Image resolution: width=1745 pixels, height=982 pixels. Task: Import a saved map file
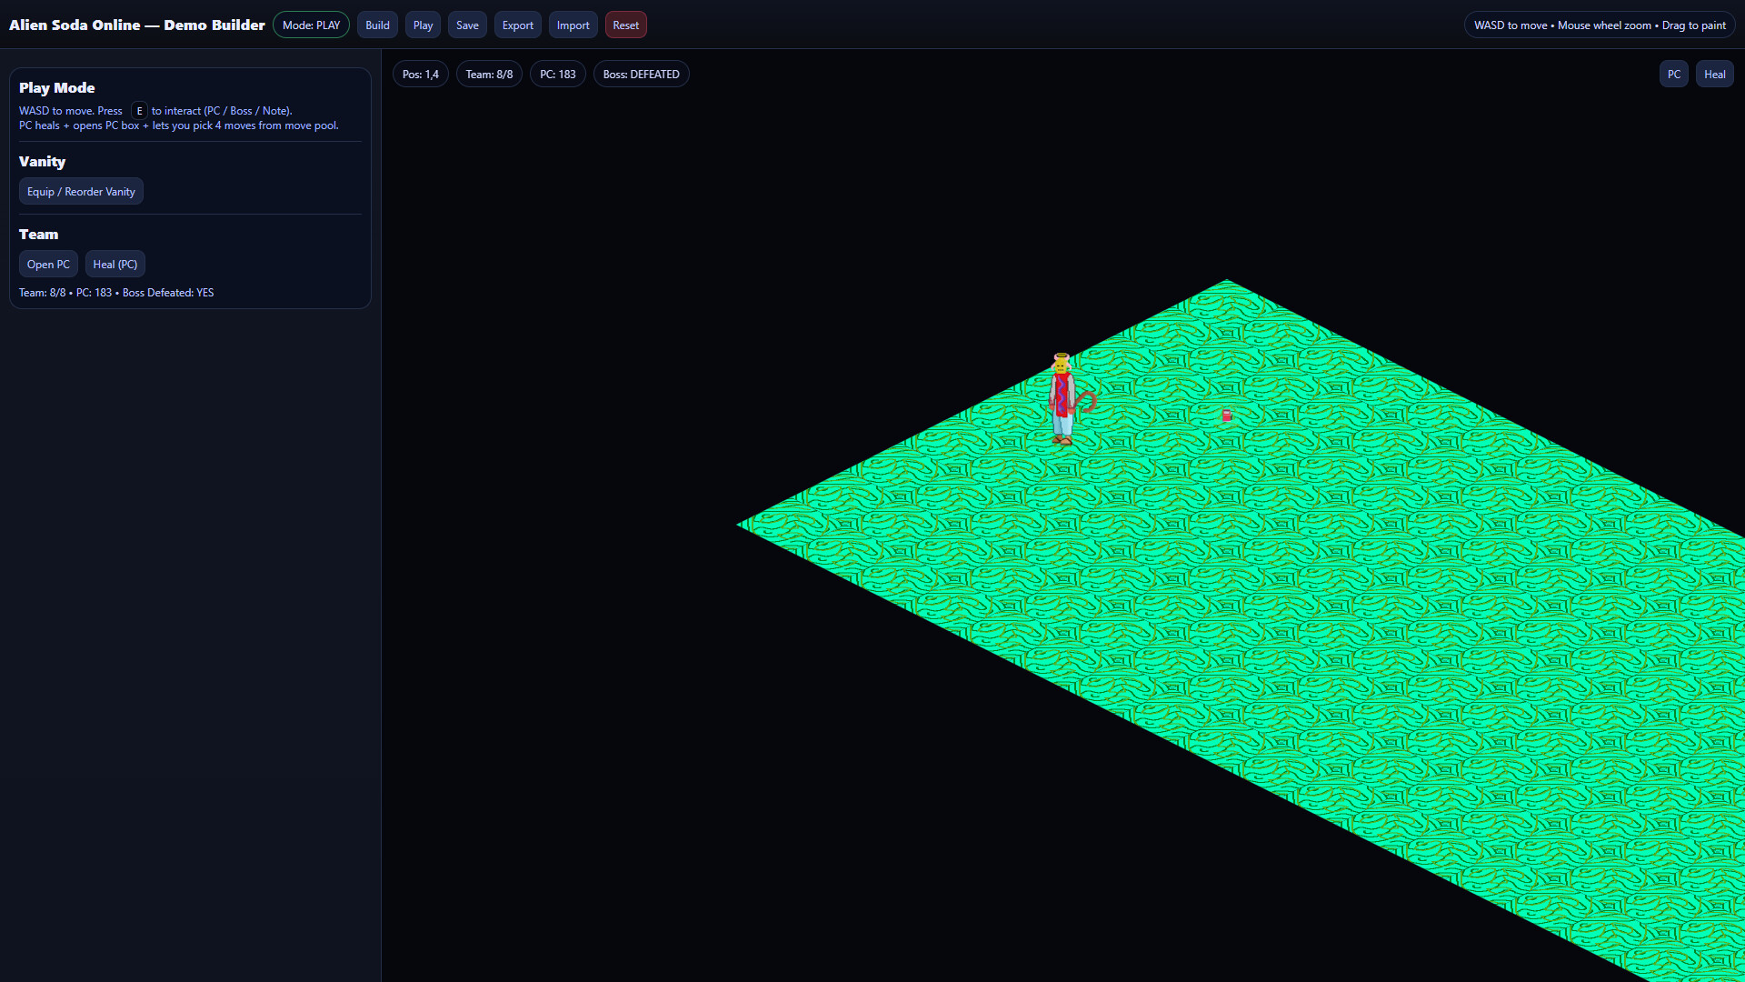[x=573, y=25]
